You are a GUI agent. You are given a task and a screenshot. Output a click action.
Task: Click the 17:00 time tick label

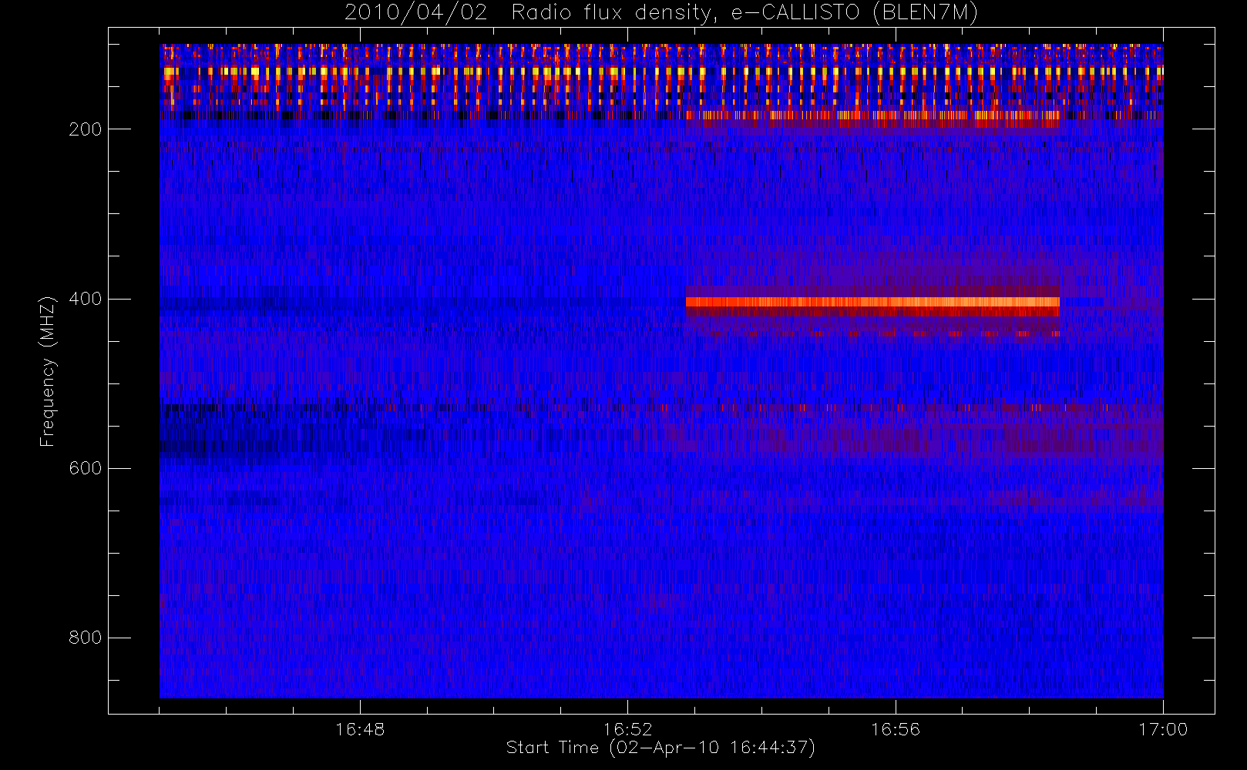pyautogui.click(x=1163, y=729)
